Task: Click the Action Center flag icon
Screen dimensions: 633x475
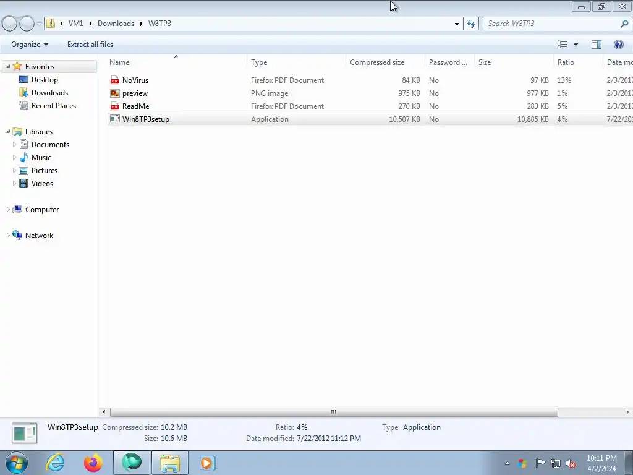Action: pos(540,463)
